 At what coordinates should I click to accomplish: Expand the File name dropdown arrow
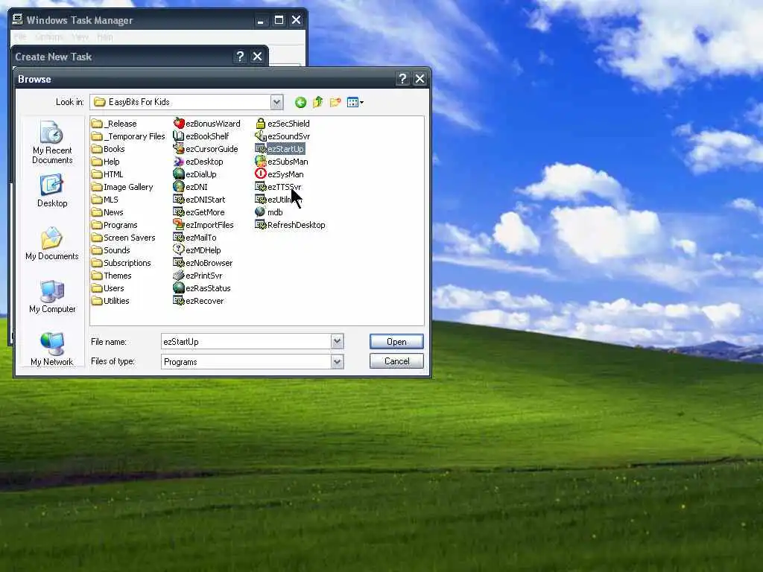pos(338,341)
